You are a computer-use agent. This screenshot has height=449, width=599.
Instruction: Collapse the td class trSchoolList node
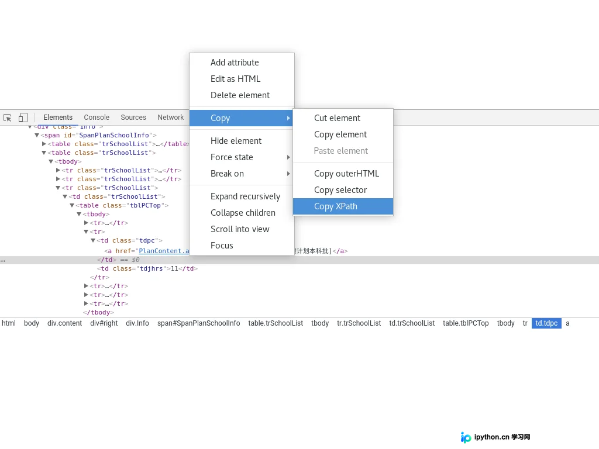65,196
